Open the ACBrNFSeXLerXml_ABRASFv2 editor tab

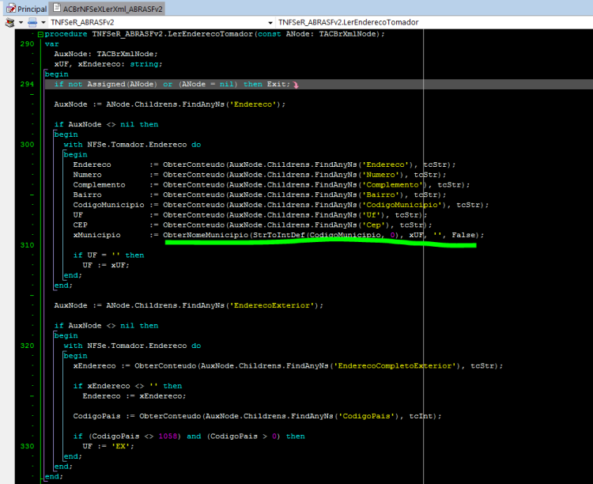[108, 9]
